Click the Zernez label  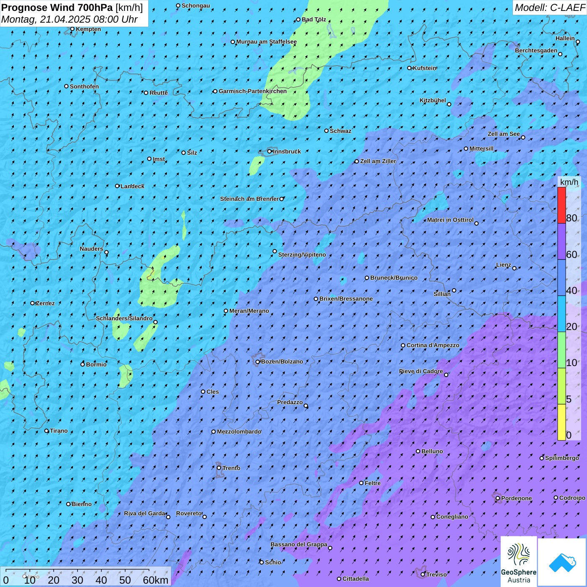(x=45, y=303)
